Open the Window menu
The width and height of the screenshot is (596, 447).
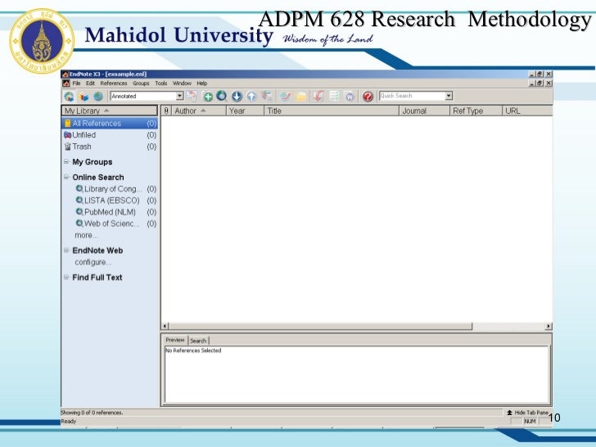[182, 84]
